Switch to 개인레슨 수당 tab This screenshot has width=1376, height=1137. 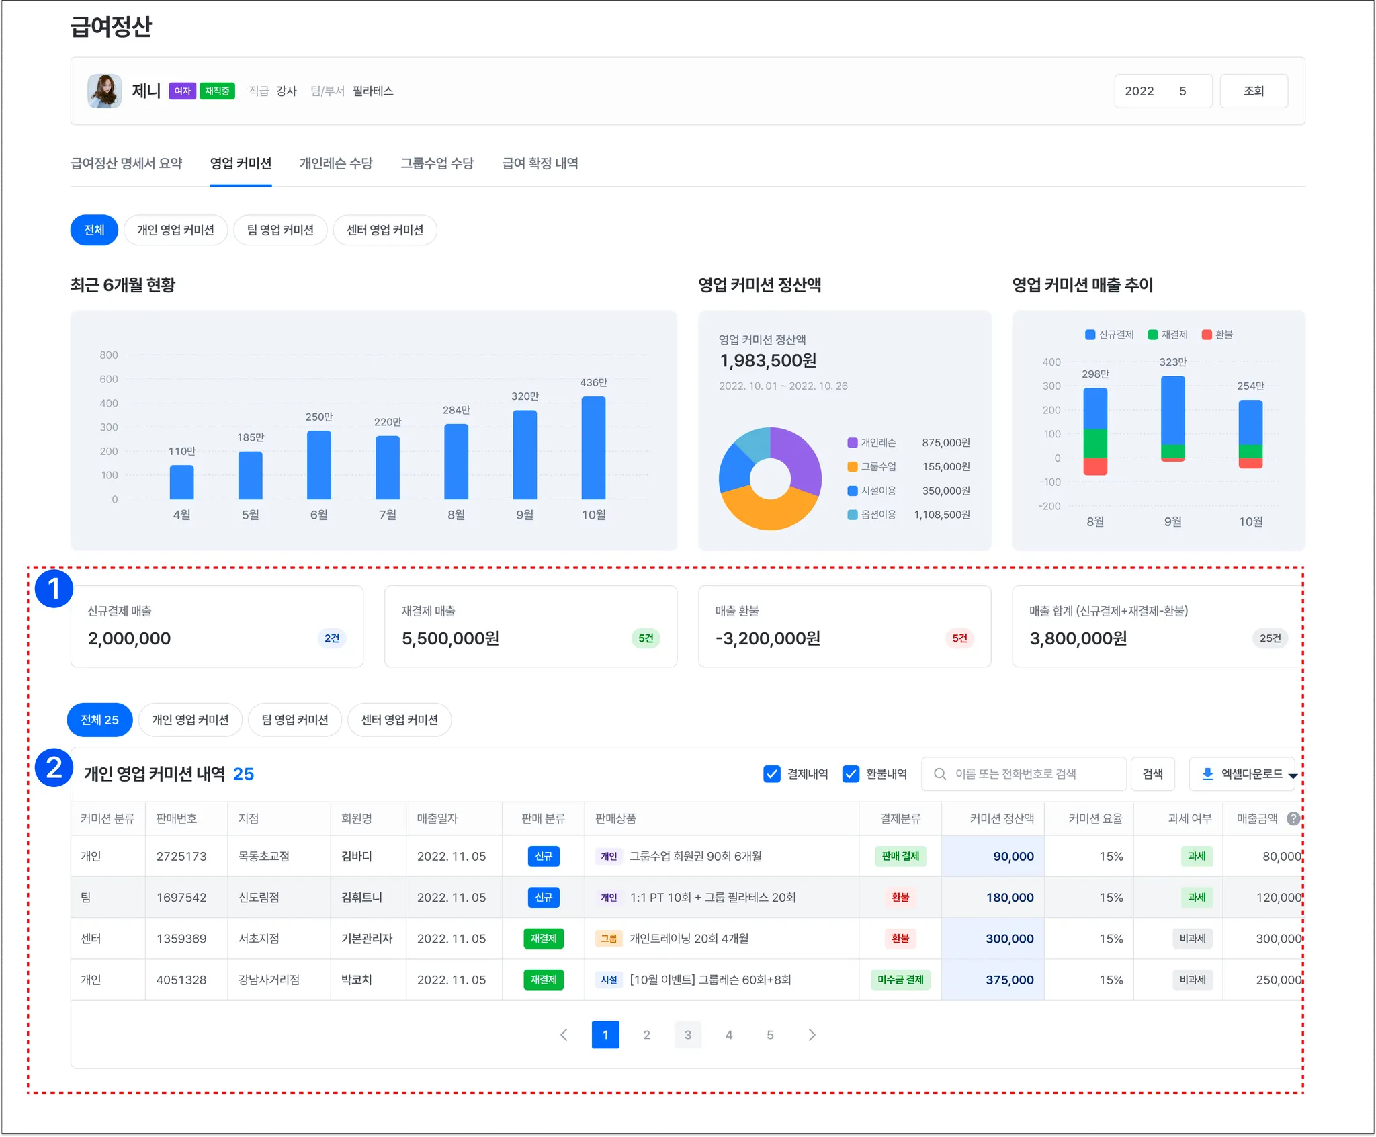click(336, 163)
